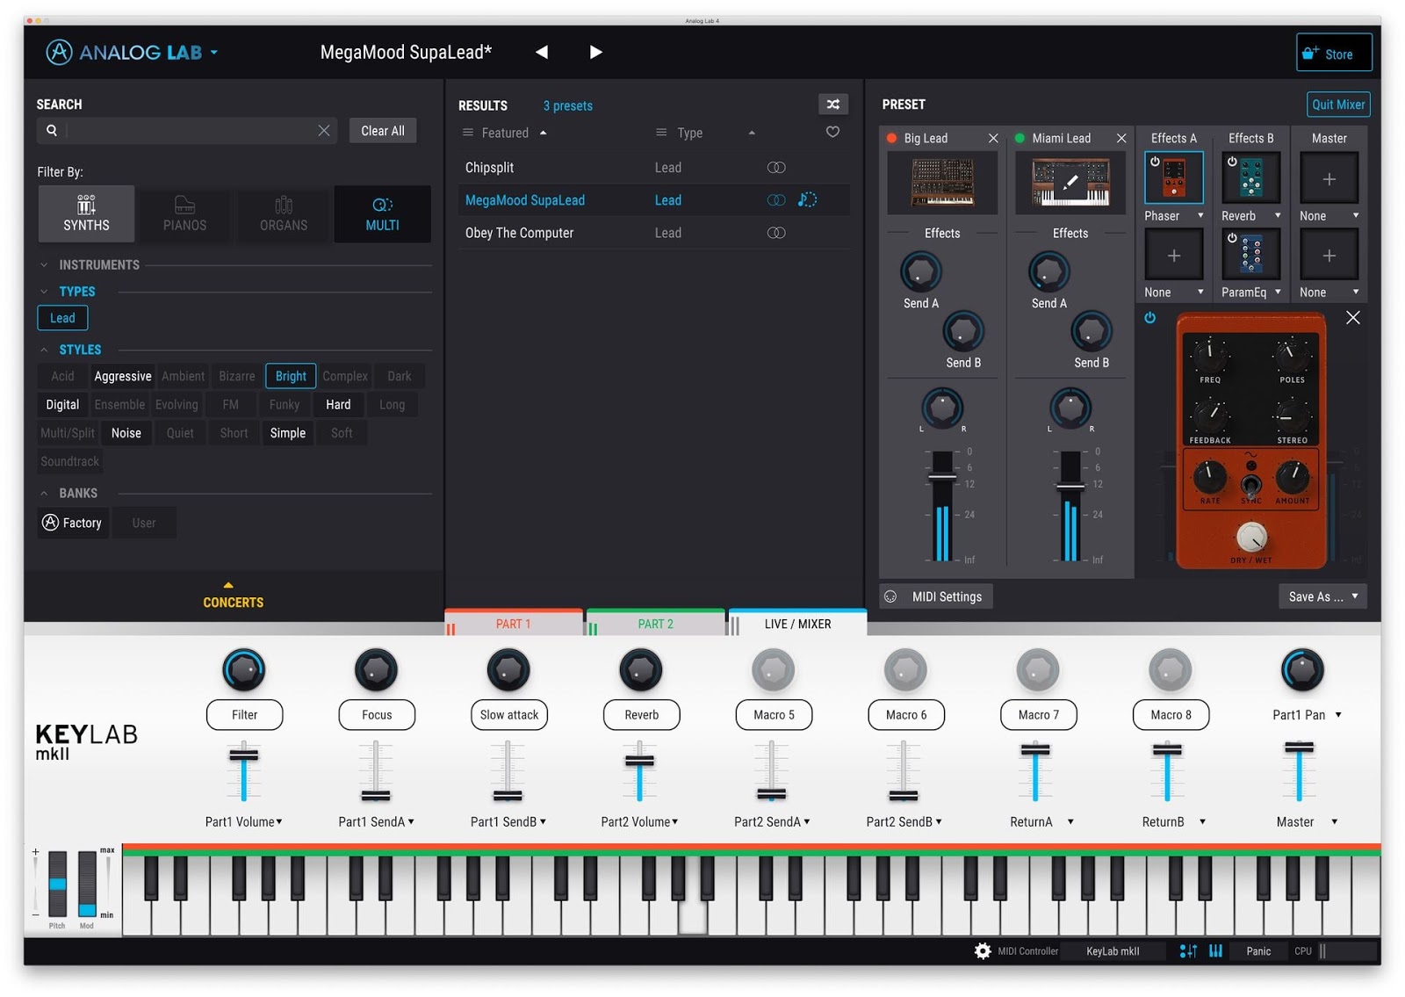Open MIDI Settings
This screenshot has height=997, width=1405.
click(x=937, y=597)
